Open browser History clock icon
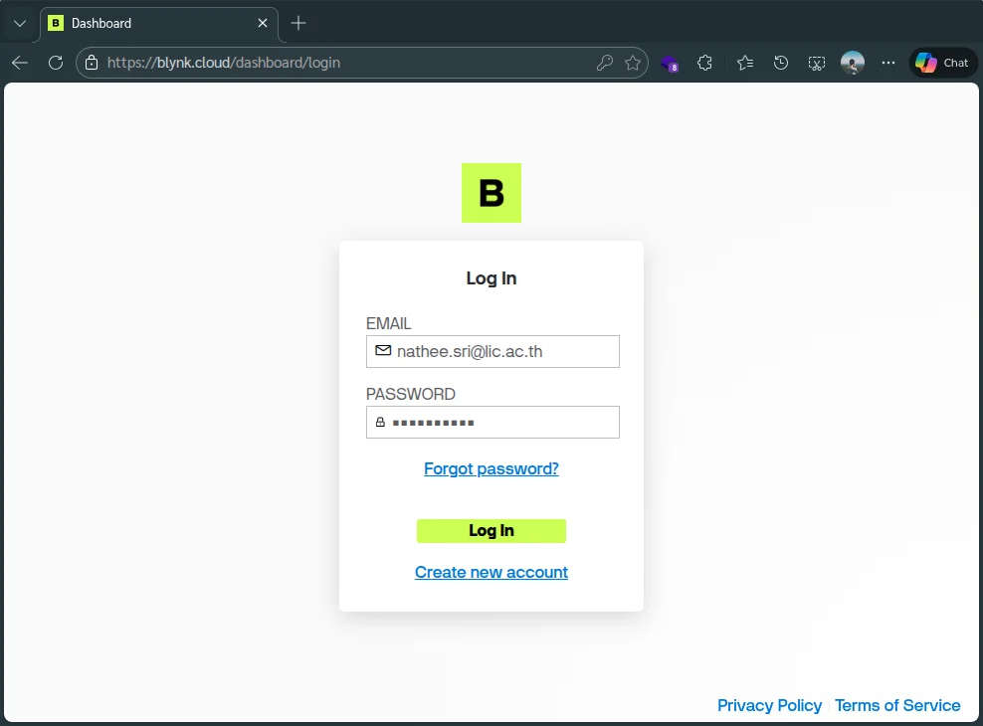The height and width of the screenshot is (726, 983). [781, 63]
